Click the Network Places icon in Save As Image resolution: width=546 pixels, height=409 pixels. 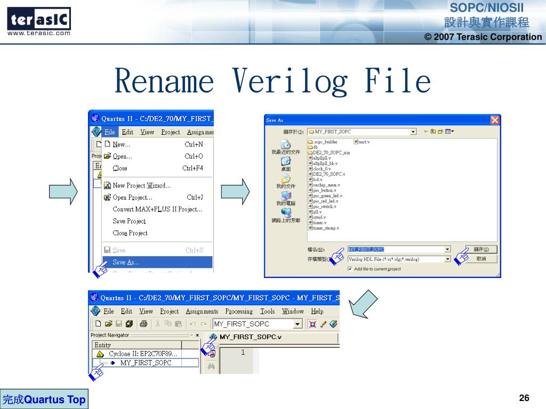point(286,212)
